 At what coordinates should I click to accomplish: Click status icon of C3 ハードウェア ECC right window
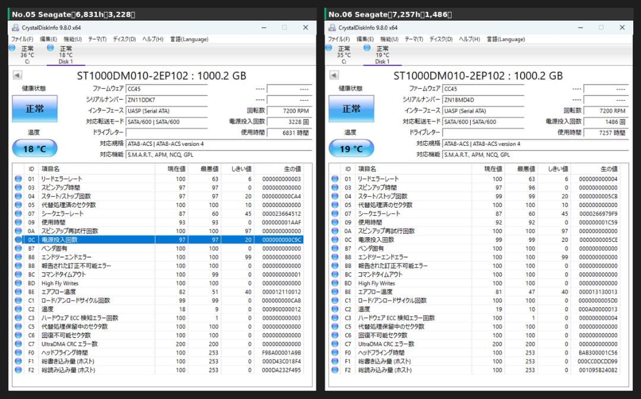[x=335, y=318]
